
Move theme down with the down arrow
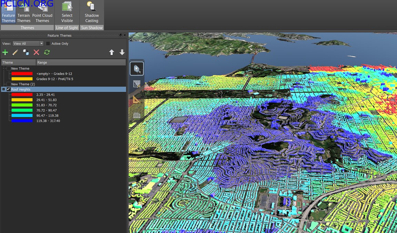[122, 52]
